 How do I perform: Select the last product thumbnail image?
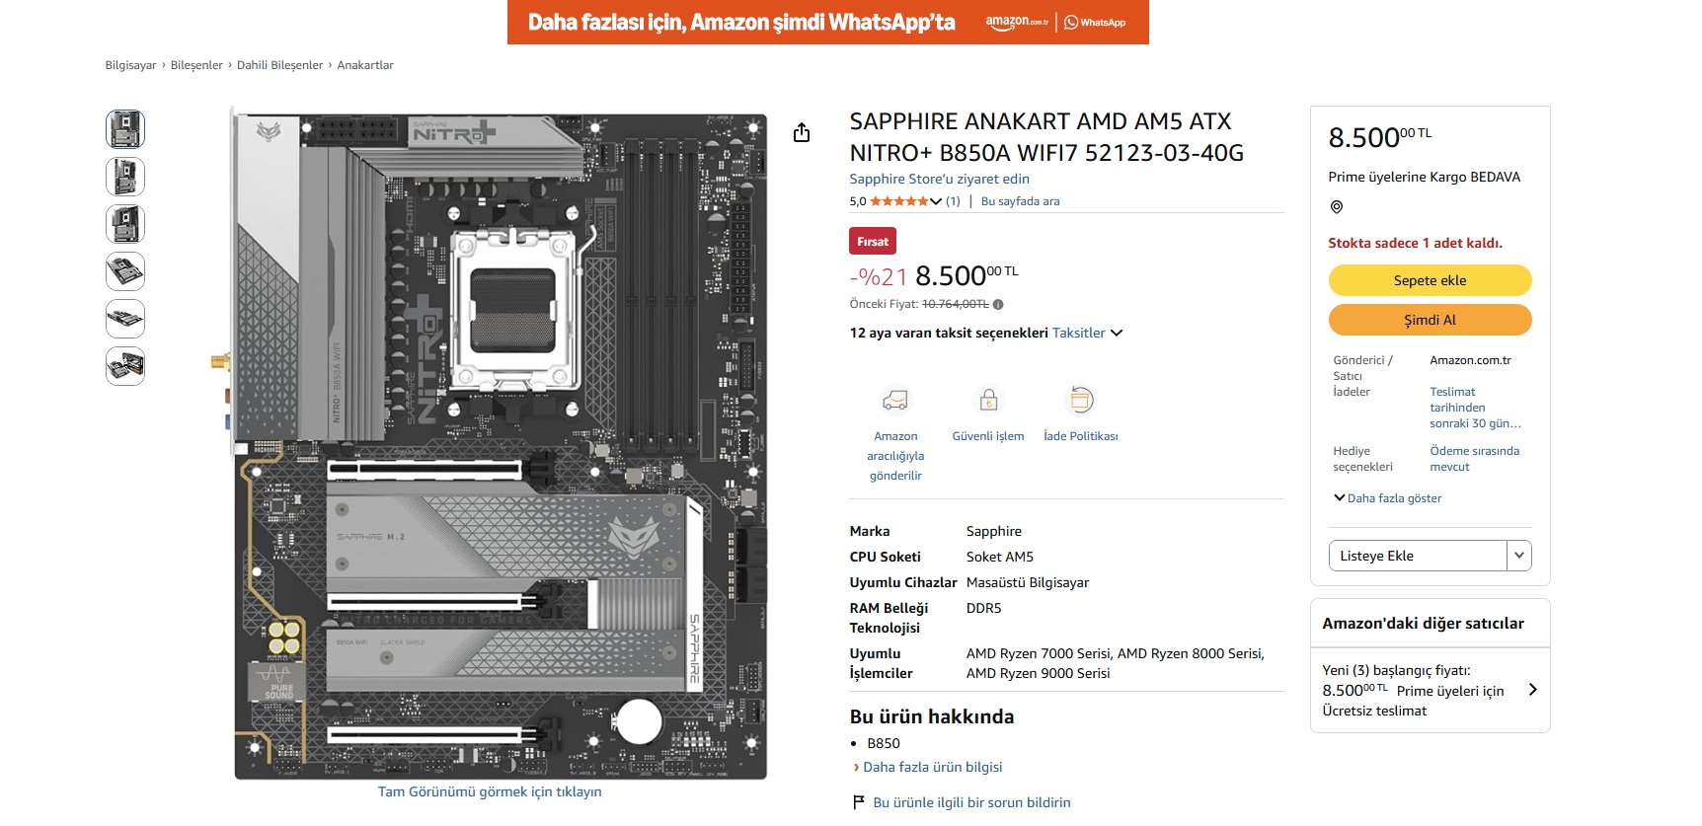pyautogui.click(x=125, y=366)
